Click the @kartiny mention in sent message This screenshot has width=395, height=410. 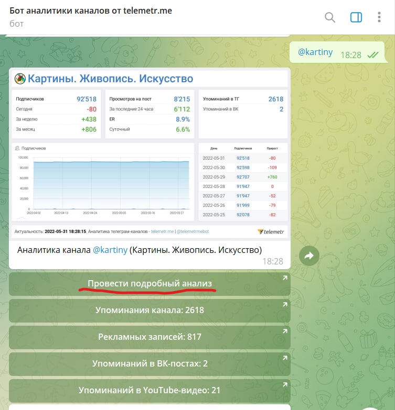[x=315, y=52]
